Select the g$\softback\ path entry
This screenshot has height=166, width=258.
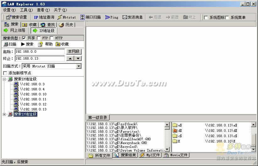112,124
